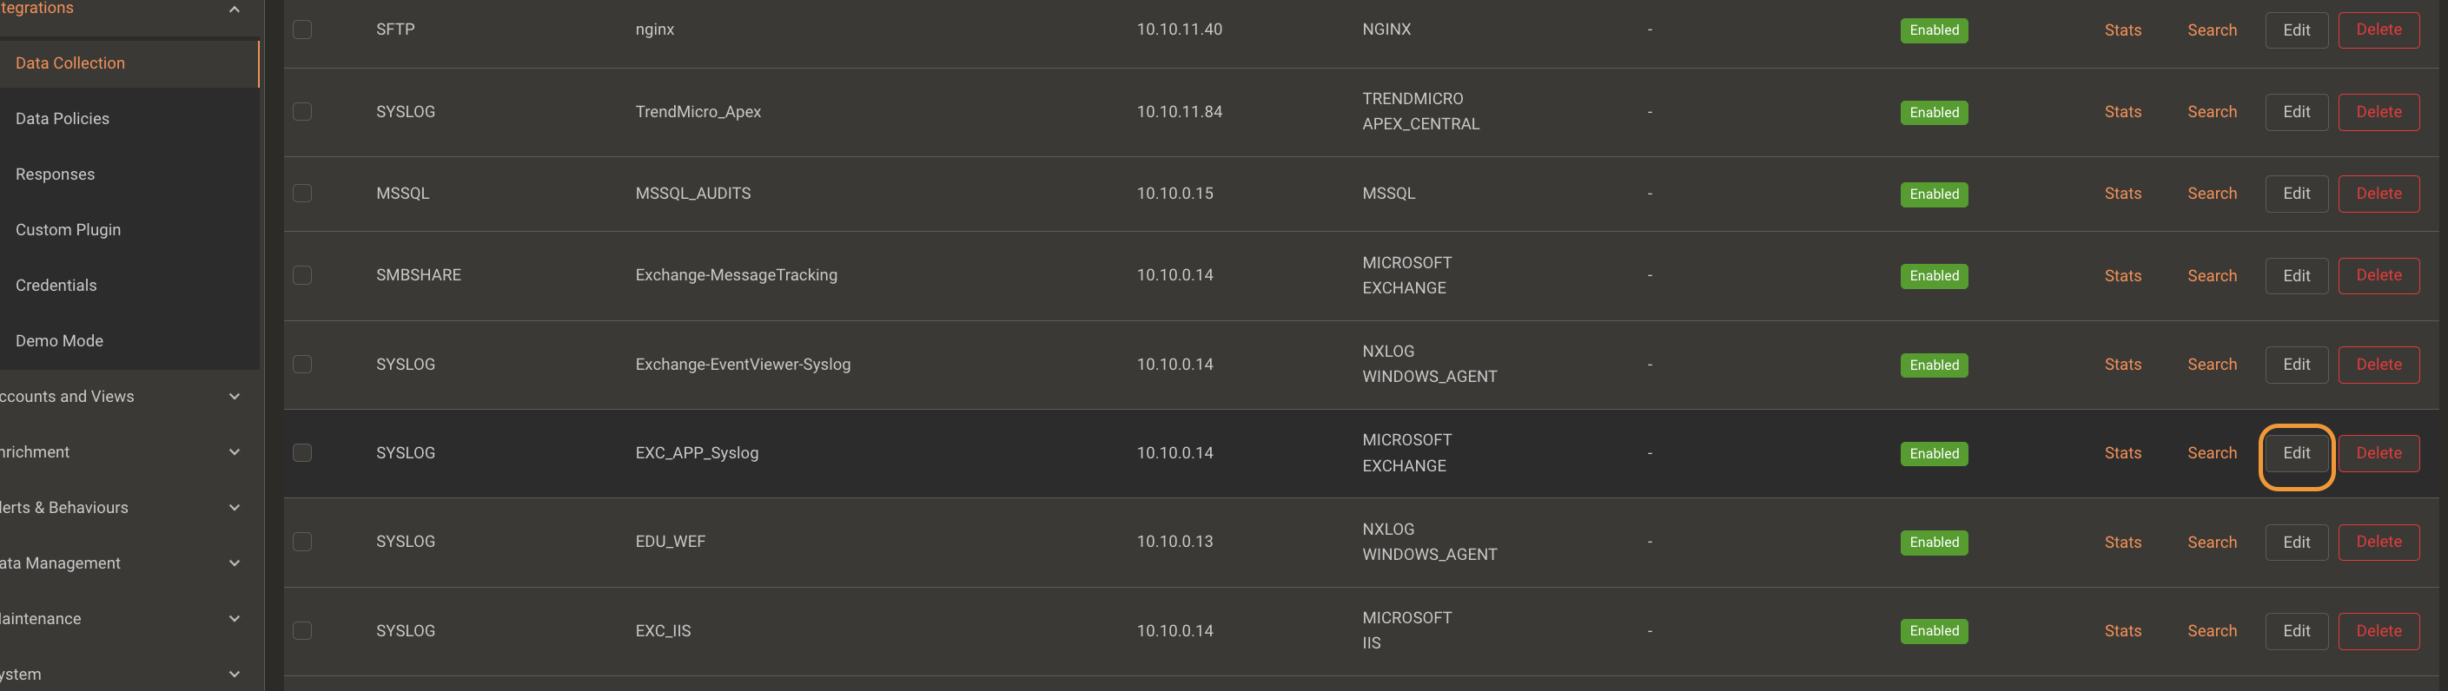
Task: Delete the EXC_IIS syslog source
Action: pyautogui.click(x=2379, y=631)
